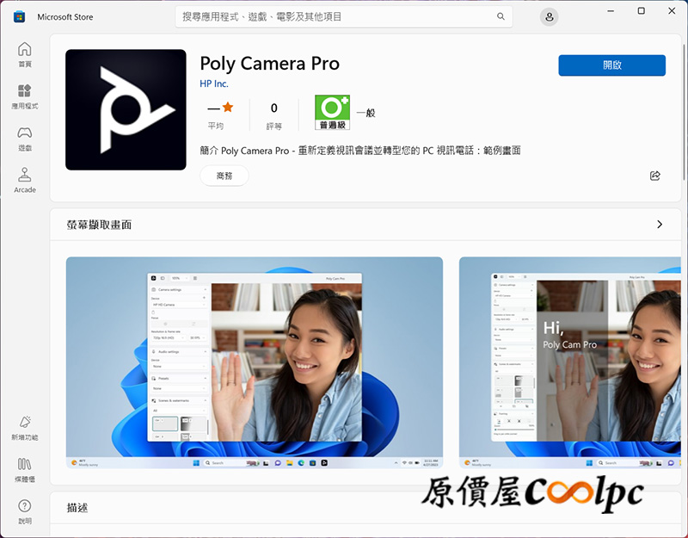Open the HP Inc. publisher link
The height and width of the screenshot is (538, 688).
coord(213,83)
